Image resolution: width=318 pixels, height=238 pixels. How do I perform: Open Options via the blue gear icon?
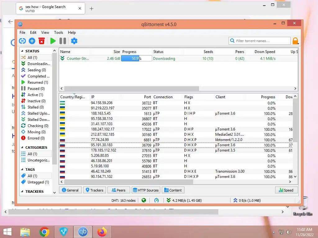[x=74, y=41]
